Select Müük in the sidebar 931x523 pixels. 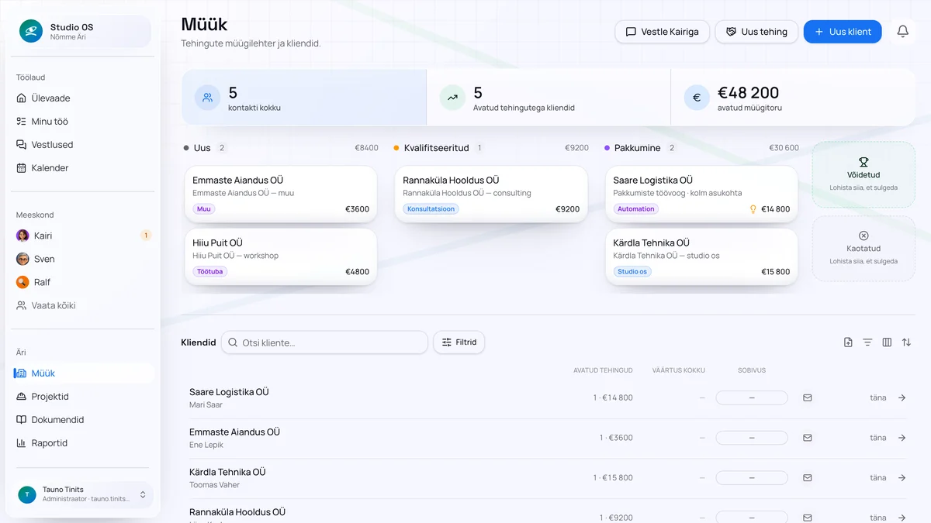(82, 373)
